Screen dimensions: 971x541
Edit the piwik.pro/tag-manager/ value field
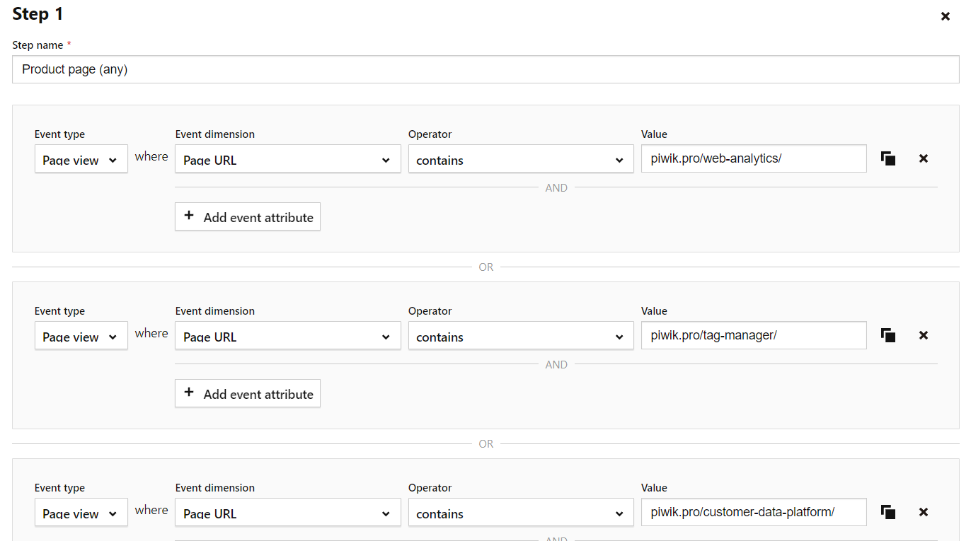pyautogui.click(x=753, y=335)
